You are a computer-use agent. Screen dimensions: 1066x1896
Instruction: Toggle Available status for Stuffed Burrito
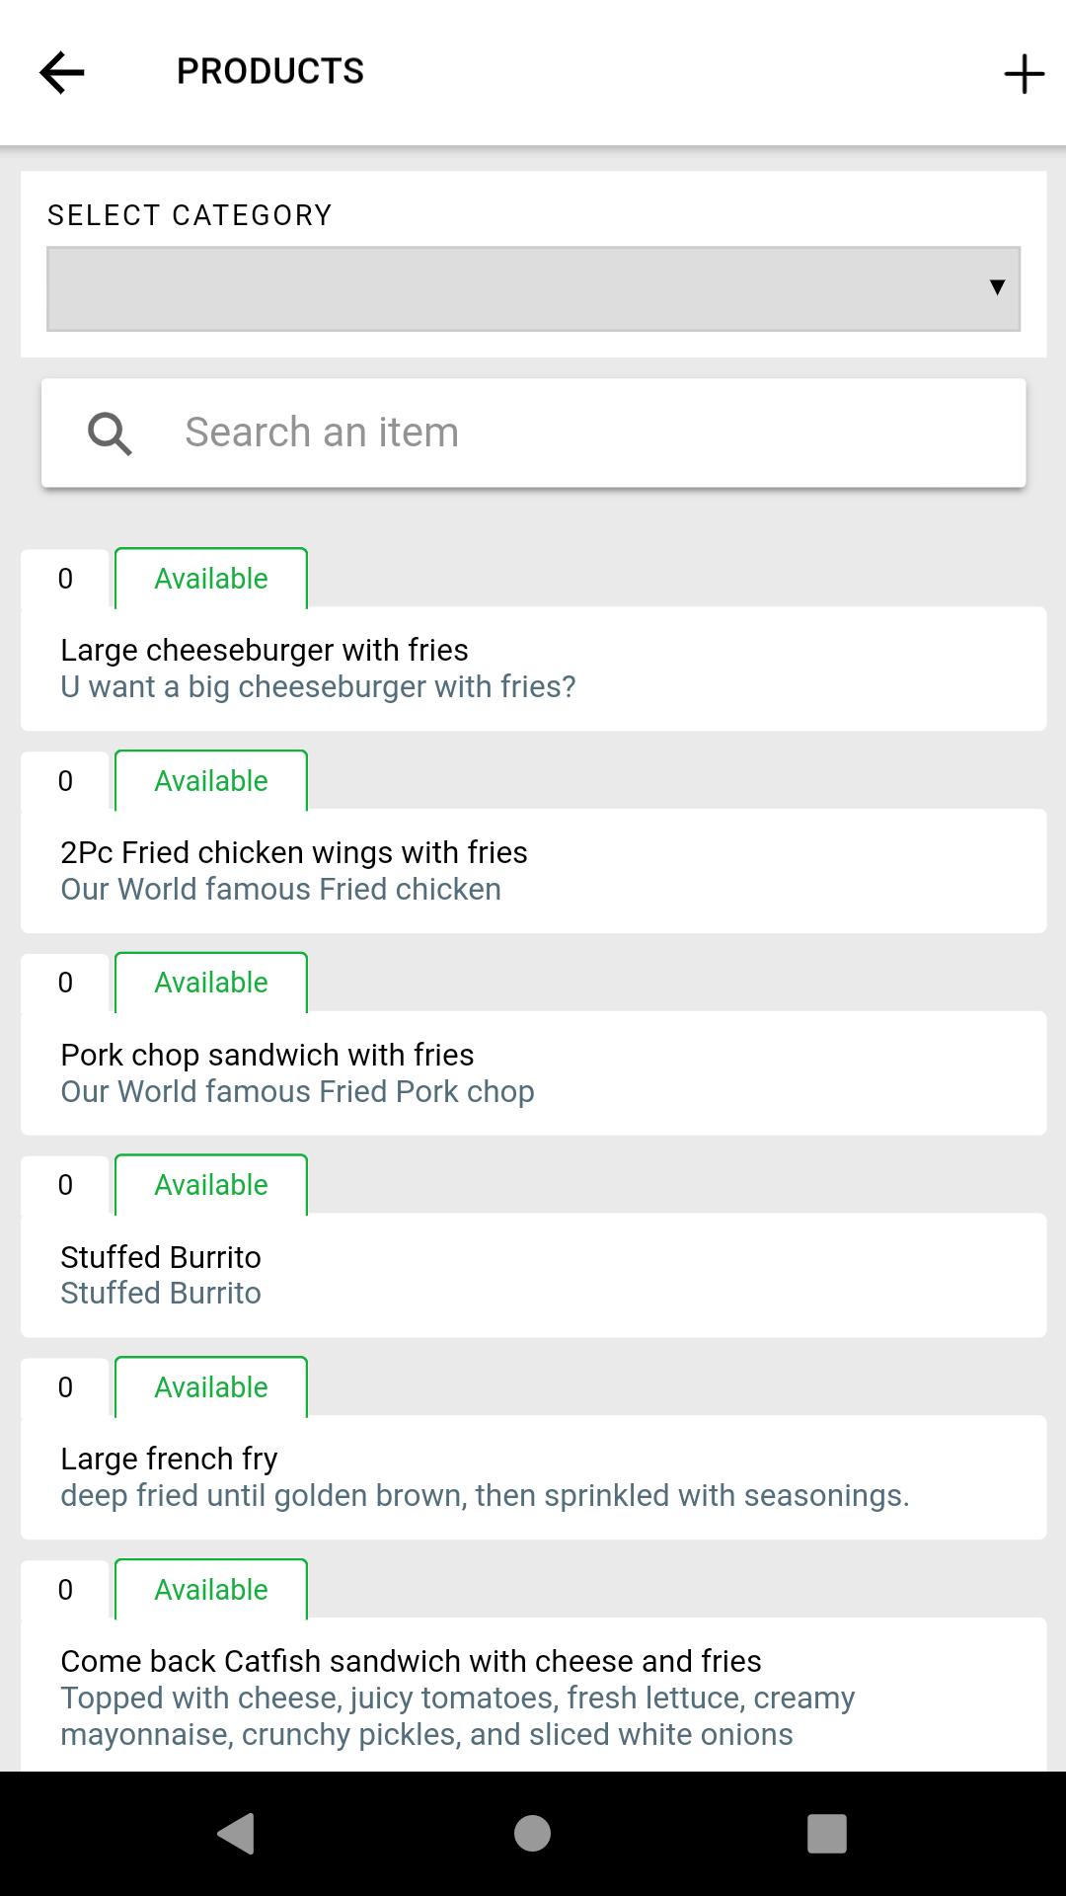click(x=211, y=1185)
